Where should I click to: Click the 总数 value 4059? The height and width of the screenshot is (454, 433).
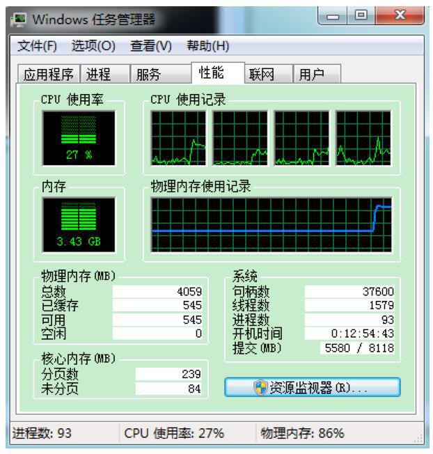click(157, 292)
